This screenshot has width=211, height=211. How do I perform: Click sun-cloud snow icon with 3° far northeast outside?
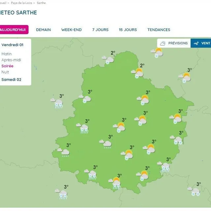pos(185,78)
